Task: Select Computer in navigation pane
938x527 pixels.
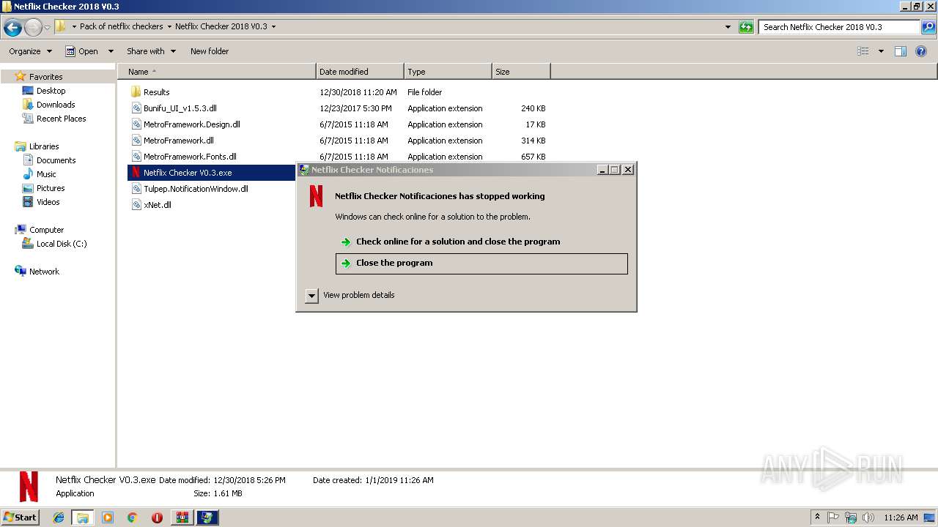Action: click(x=46, y=230)
